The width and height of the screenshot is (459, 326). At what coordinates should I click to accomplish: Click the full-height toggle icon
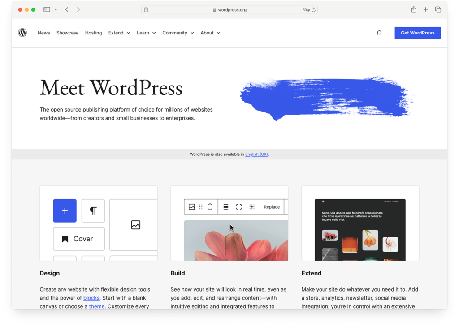point(239,207)
